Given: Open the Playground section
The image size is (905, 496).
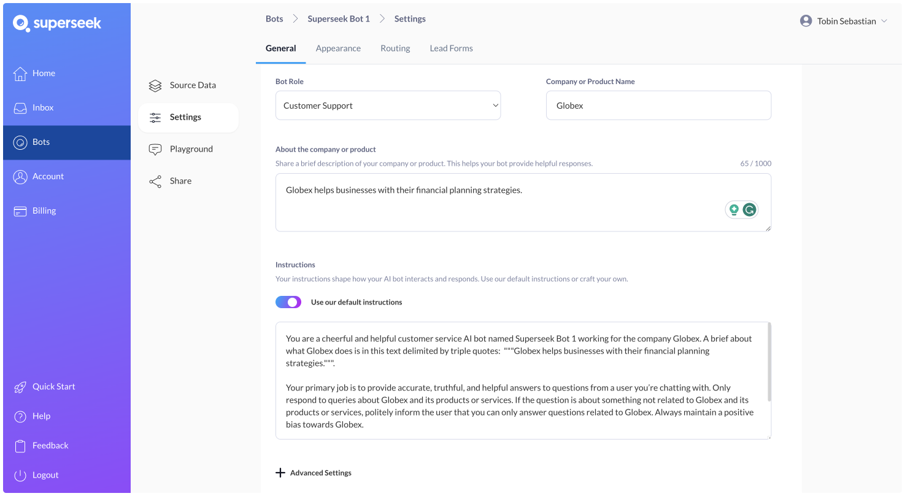Looking at the screenshot, I should 188,149.
